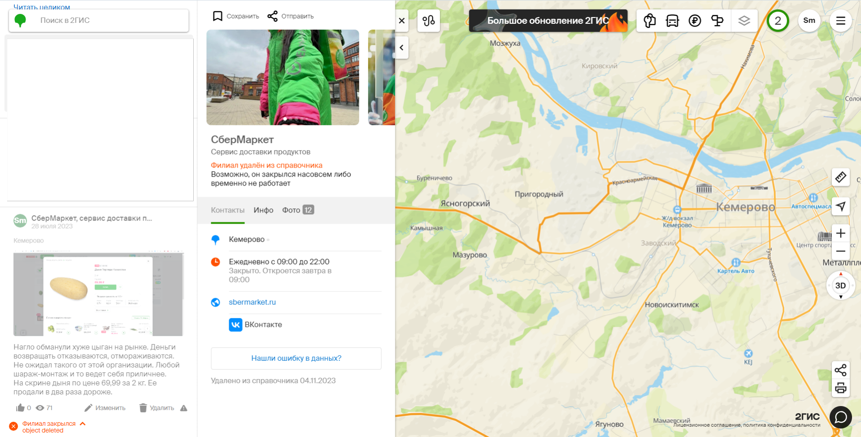Edit the review with Изменить
This screenshot has width=861, height=437.
105,408
